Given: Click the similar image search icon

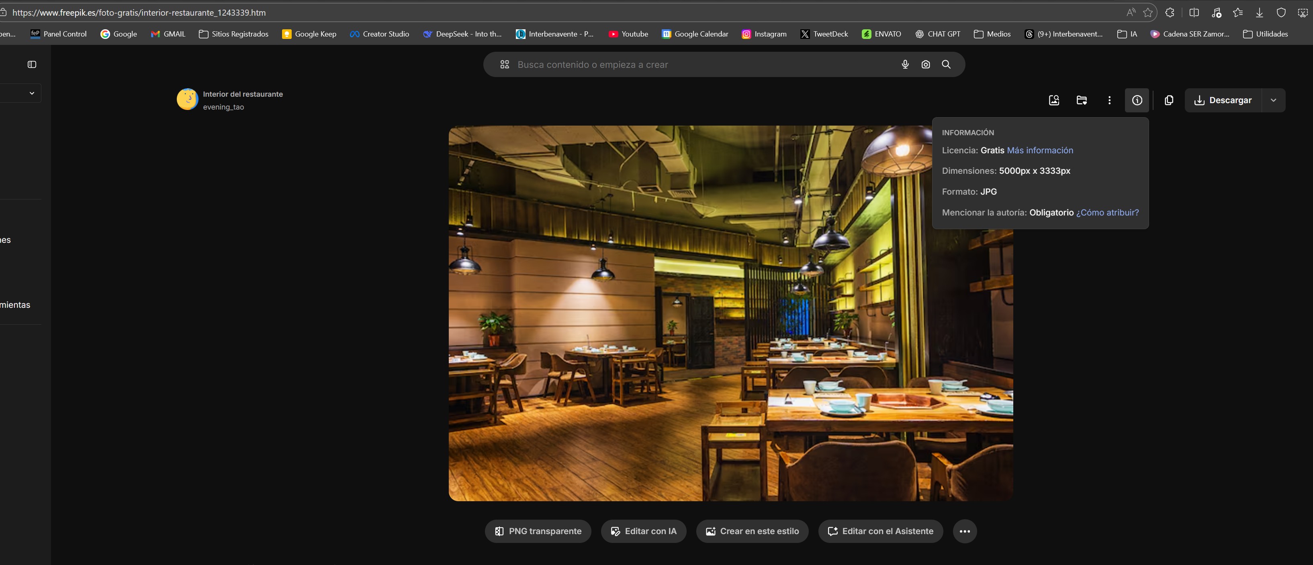Looking at the screenshot, I should pyautogui.click(x=1054, y=100).
